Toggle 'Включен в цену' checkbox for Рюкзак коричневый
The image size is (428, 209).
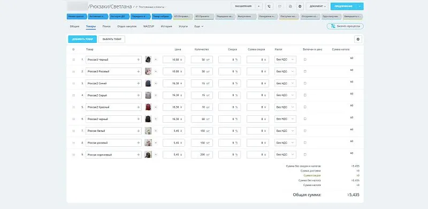pyautogui.click(x=305, y=154)
